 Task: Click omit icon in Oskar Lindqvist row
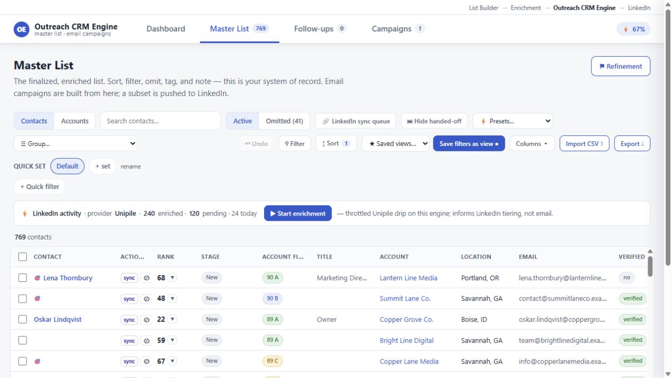[147, 320]
